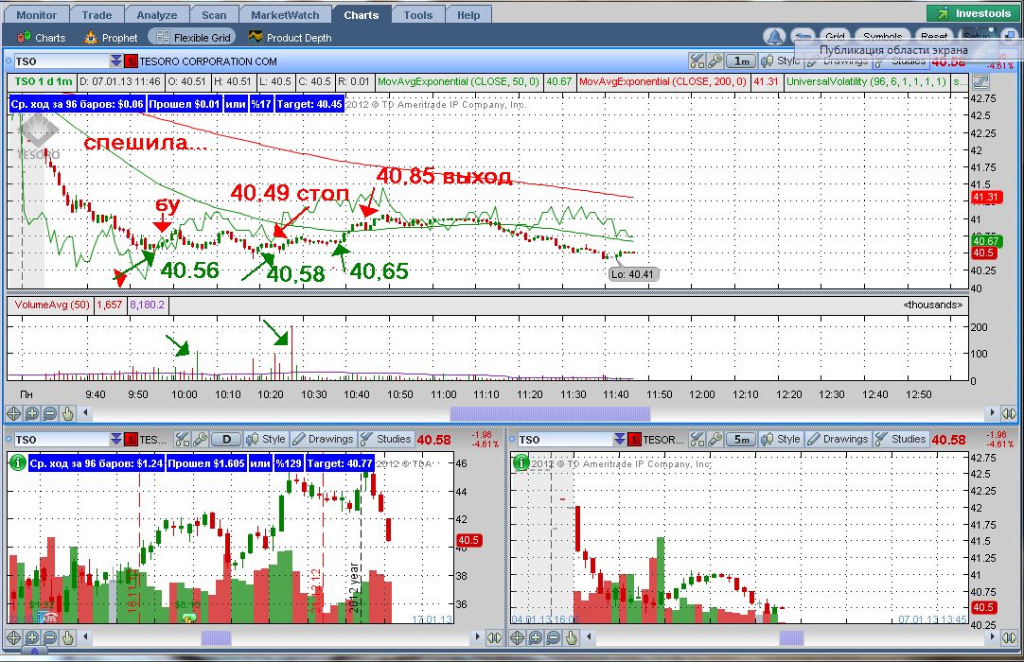Open the Product Depth sub-tab
The height and width of the screenshot is (662, 1024).
(x=290, y=38)
